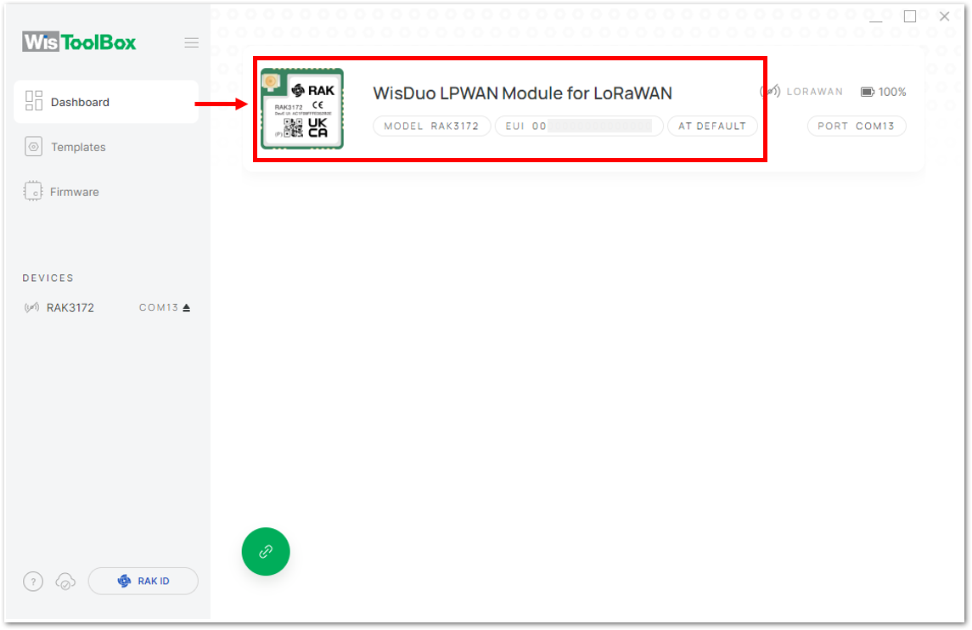Click the battery 100% indicator icon

tap(868, 92)
